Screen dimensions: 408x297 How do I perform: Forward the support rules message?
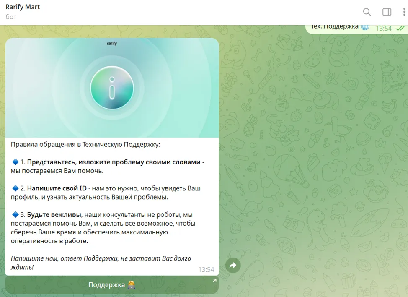pos(233,265)
